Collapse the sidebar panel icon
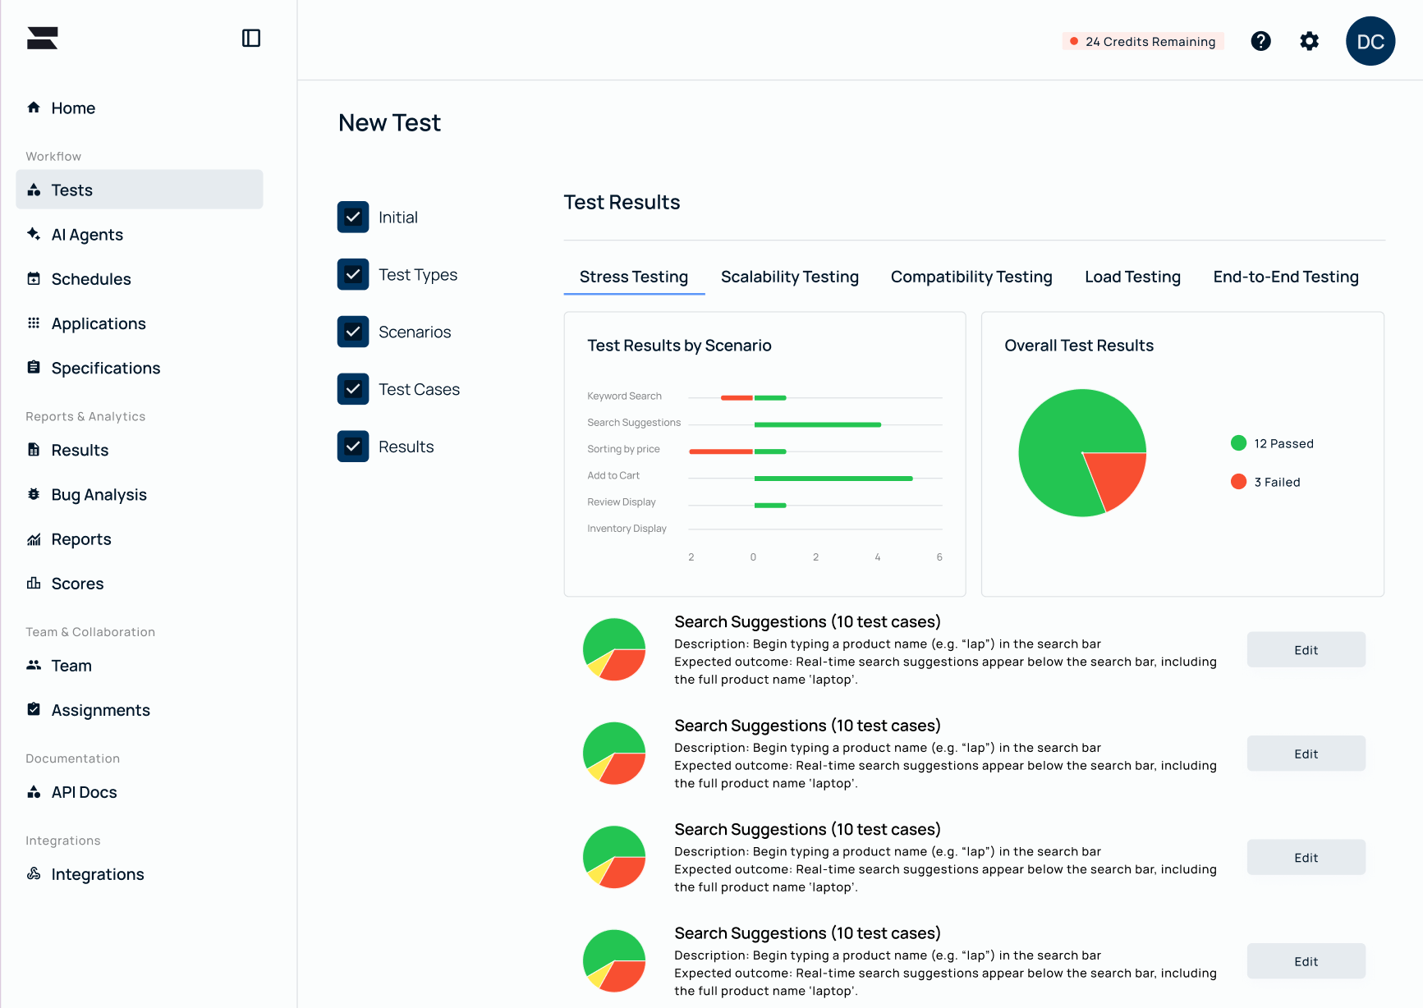This screenshot has height=1008, width=1423. [x=251, y=39]
